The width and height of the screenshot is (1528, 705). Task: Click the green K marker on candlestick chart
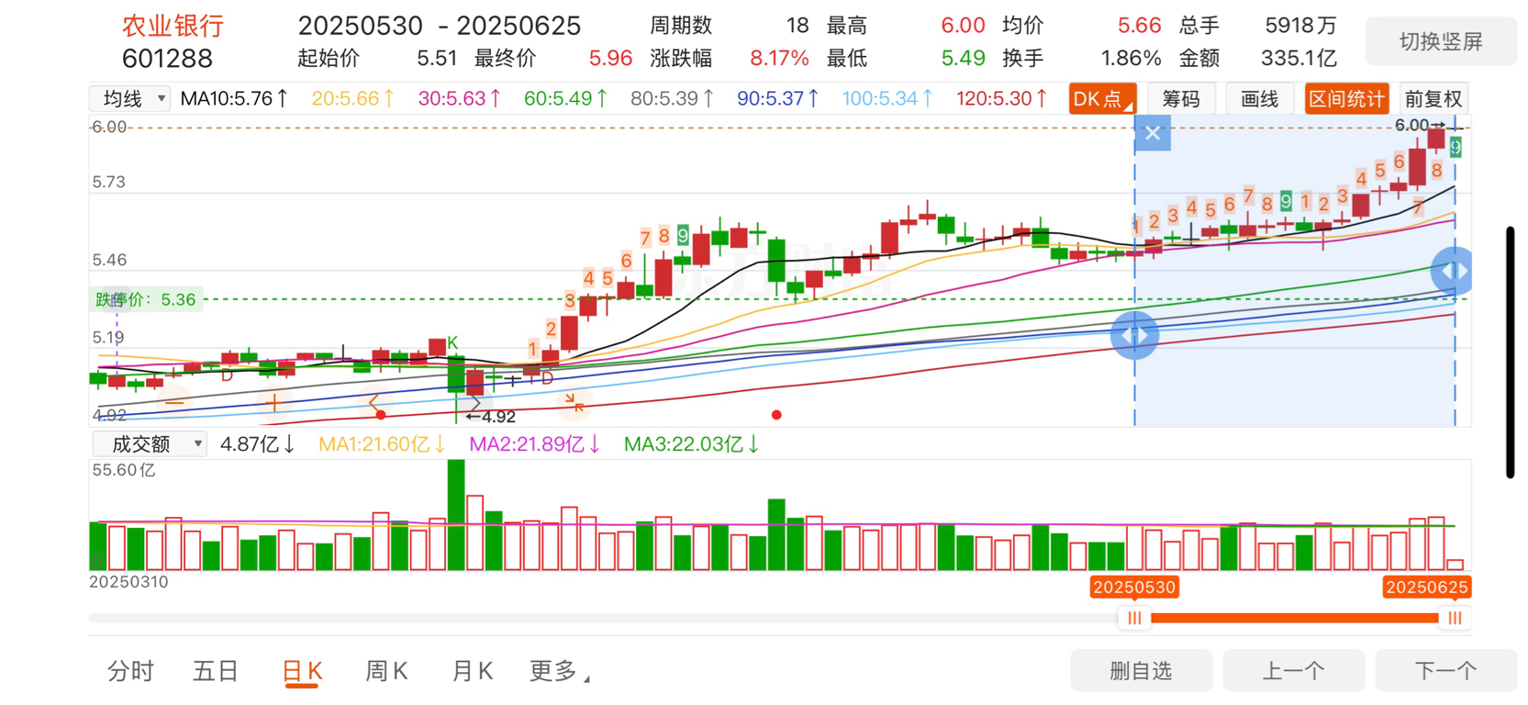pyautogui.click(x=452, y=341)
